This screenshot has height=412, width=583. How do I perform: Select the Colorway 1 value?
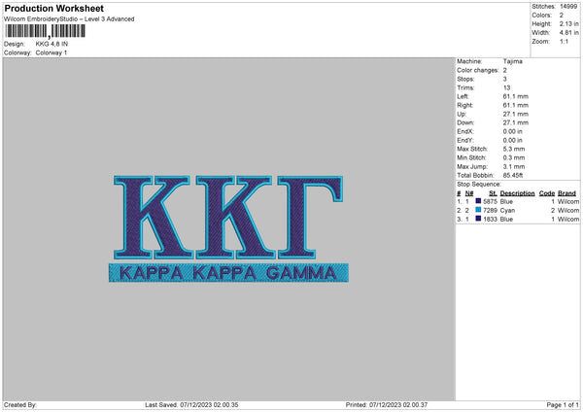[x=51, y=52]
